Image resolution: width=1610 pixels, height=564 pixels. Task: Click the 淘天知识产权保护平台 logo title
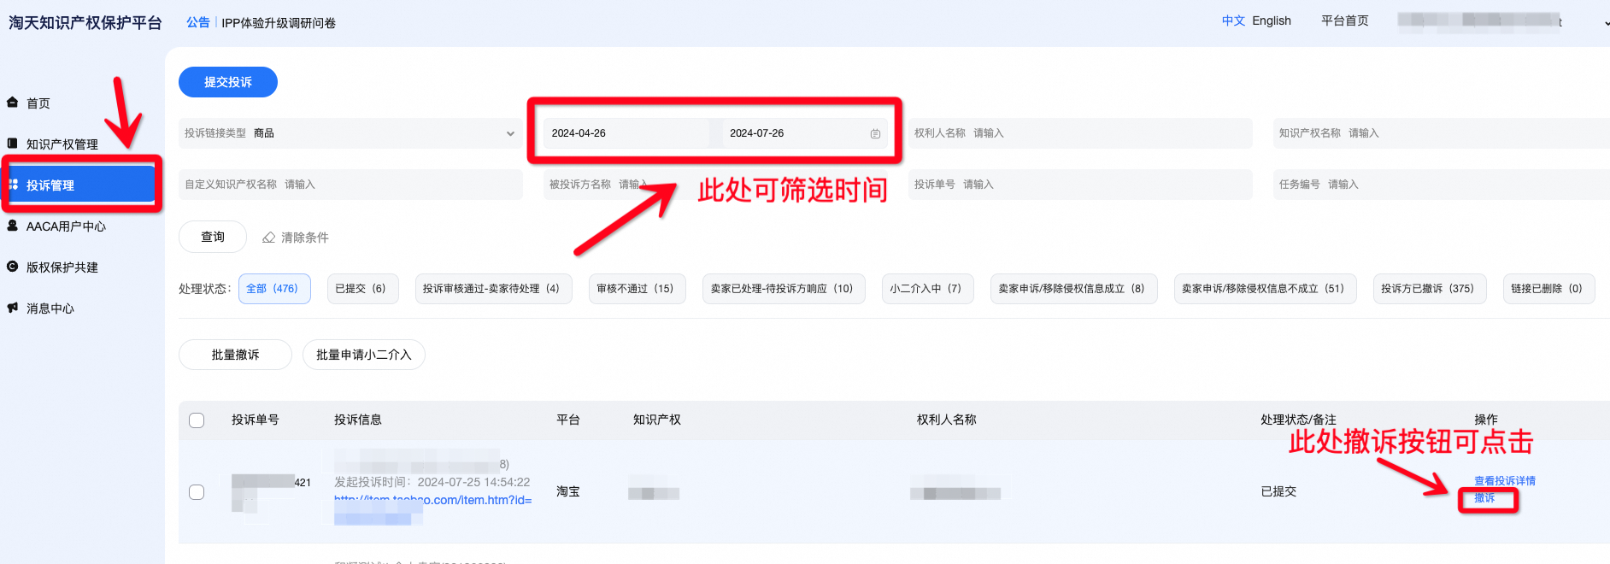pyautogui.click(x=85, y=23)
